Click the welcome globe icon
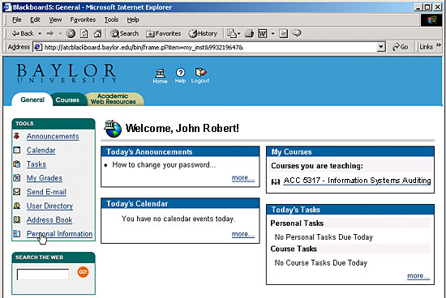This screenshot has height=298, width=446. pyautogui.click(x=113, y=129)
